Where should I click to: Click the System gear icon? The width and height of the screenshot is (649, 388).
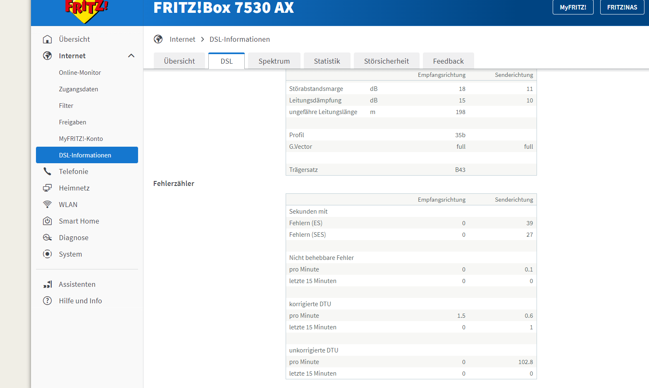(48, 254)
